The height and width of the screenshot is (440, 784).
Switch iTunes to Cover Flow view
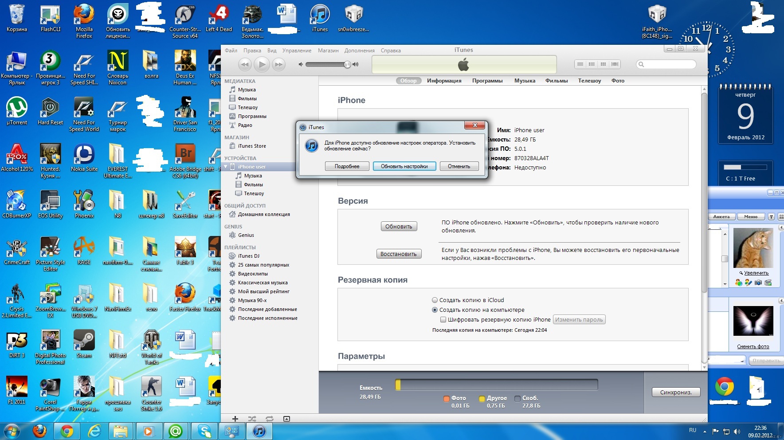pos(615,64)
